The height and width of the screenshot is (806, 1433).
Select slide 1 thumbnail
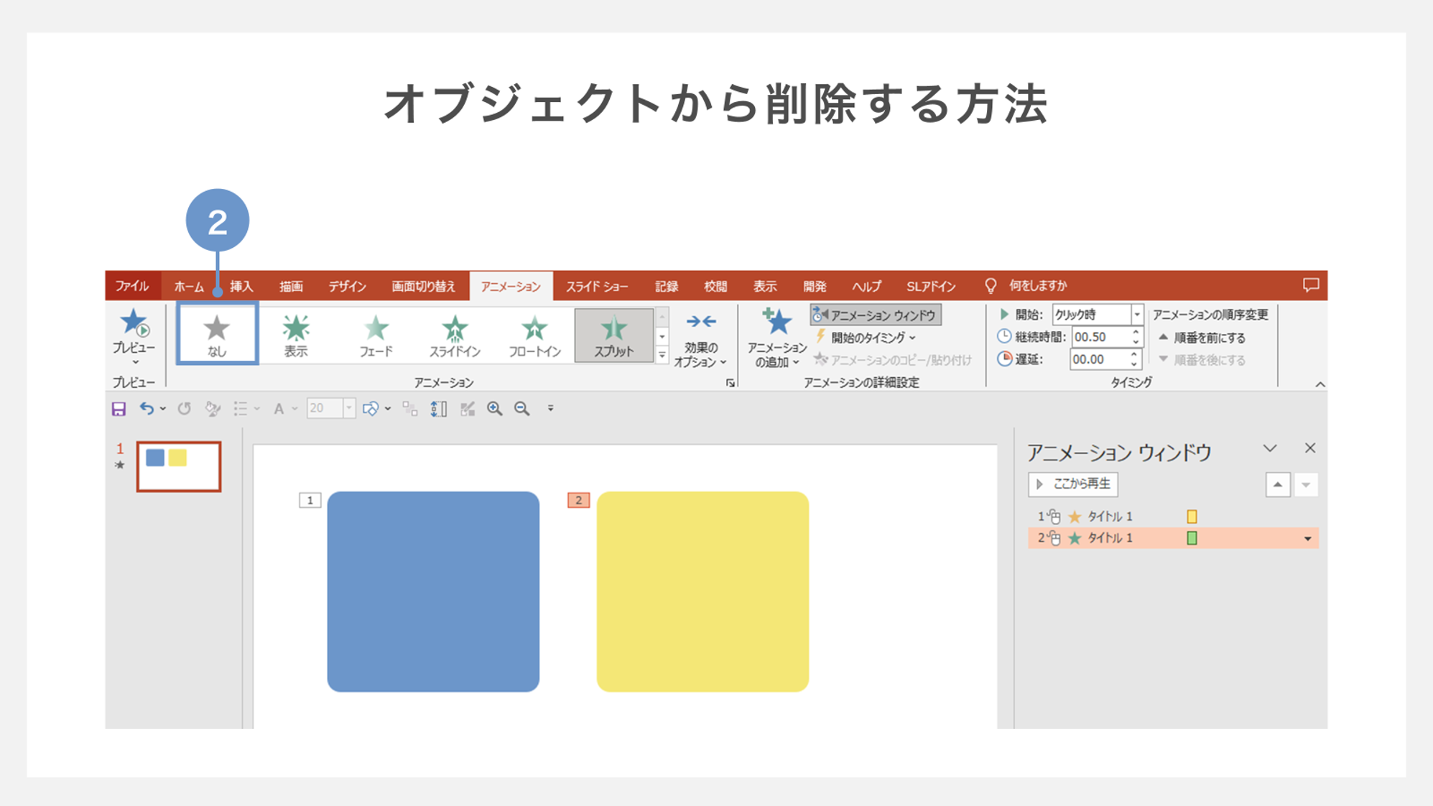pyautogui.click(x=179, y=467)
